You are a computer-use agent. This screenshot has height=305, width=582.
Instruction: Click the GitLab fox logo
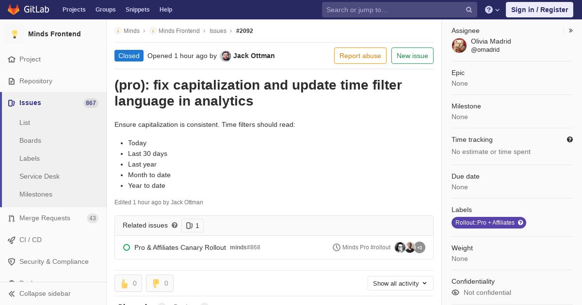14,9
